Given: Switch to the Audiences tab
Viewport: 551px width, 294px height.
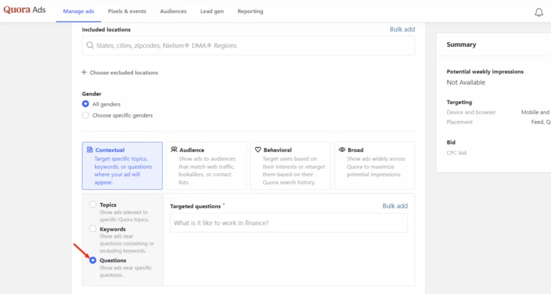Looking at the screenshot, I should click(173, 11).
